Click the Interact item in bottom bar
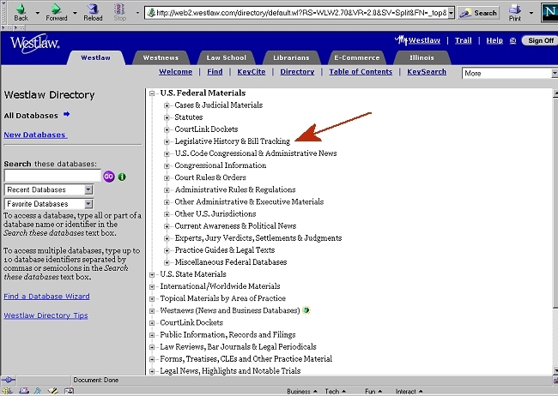 coord(409,392)
